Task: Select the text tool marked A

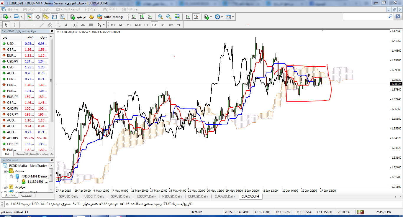Action: [66, 25]
